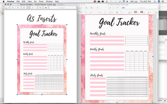
Task: Click volume icon in menu bar
Action: tap(127, 1)
